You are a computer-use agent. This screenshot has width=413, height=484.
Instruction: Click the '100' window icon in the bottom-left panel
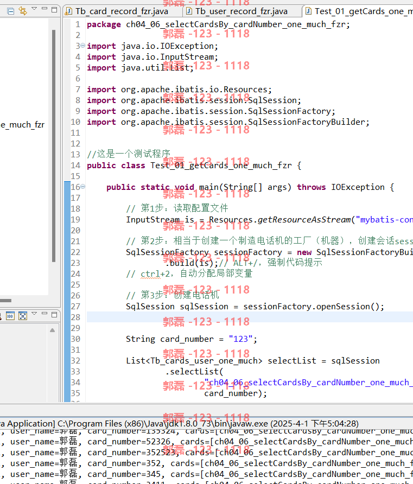pyautogui.click(x=10, y=316)
